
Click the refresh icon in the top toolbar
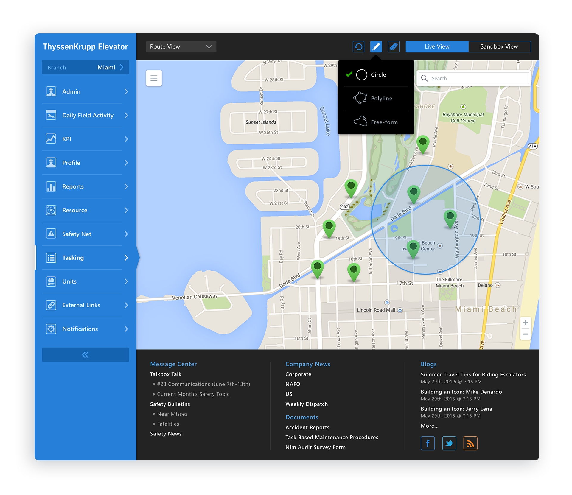tap(358, 47)
